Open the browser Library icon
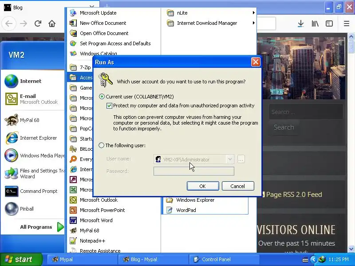 (x=315, y=23)
